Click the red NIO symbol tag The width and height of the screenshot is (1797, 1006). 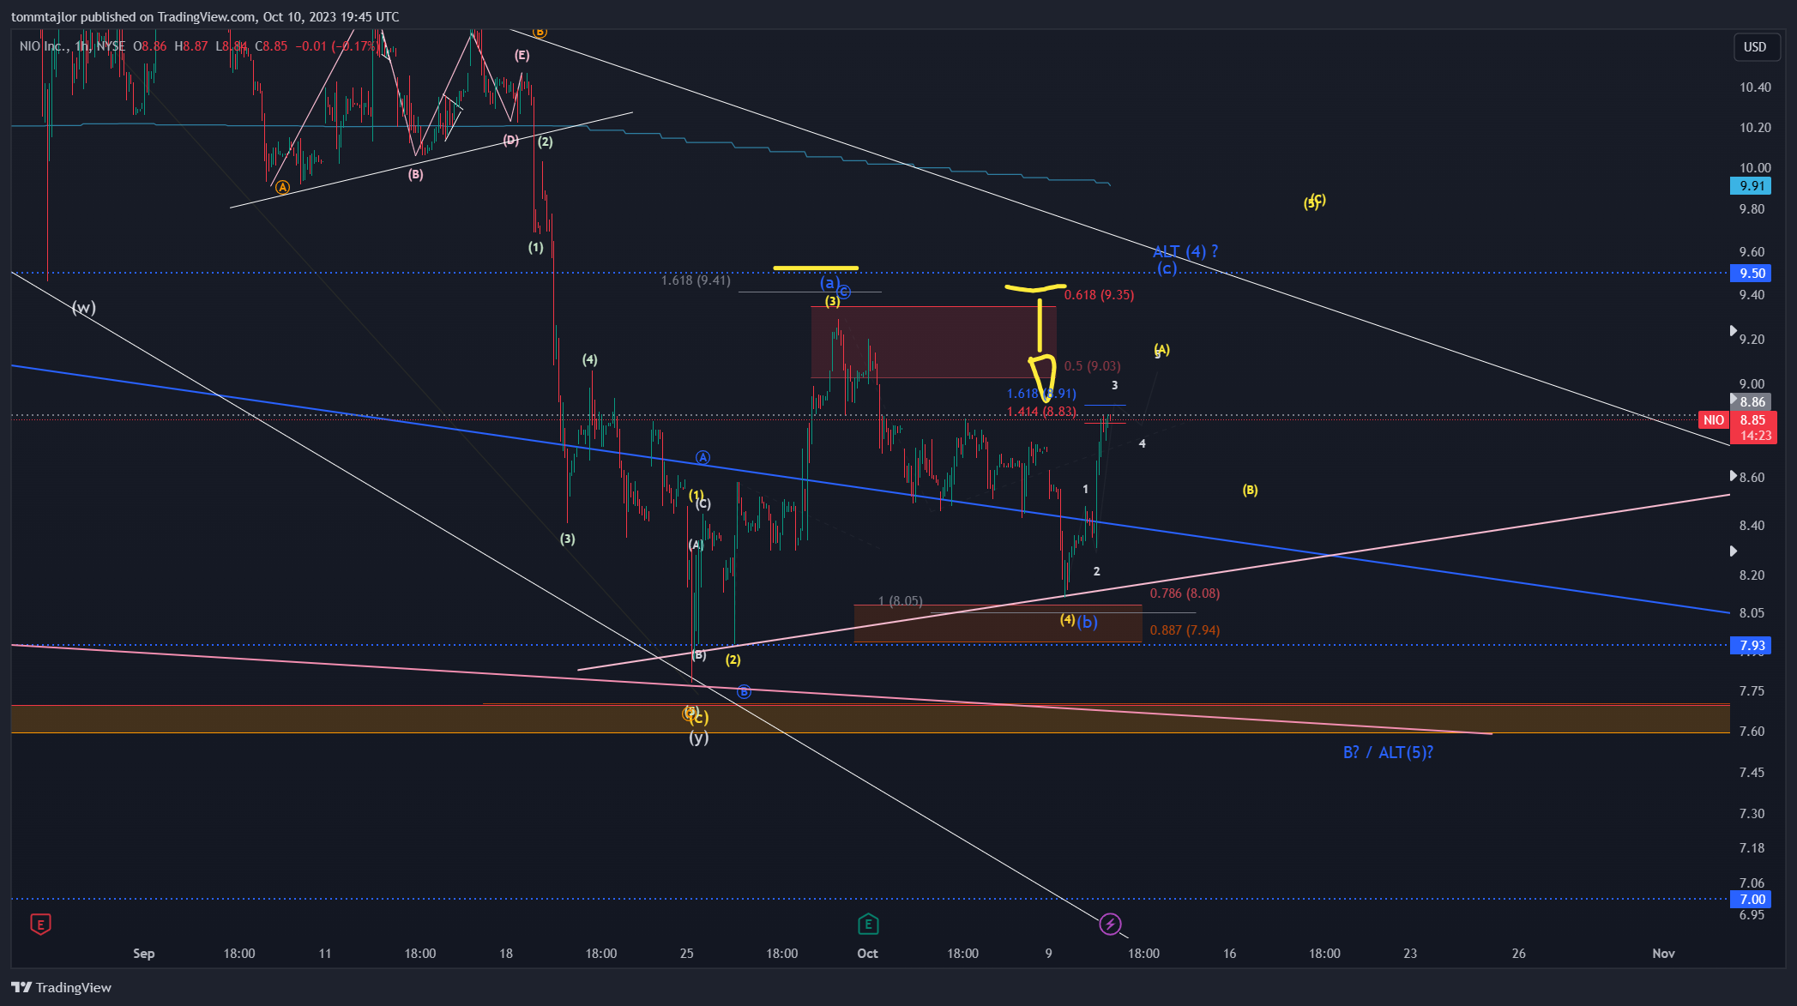click(x=1713, y=419)
